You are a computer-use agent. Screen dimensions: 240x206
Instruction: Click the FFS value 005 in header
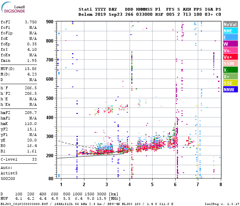coord(170,14)
